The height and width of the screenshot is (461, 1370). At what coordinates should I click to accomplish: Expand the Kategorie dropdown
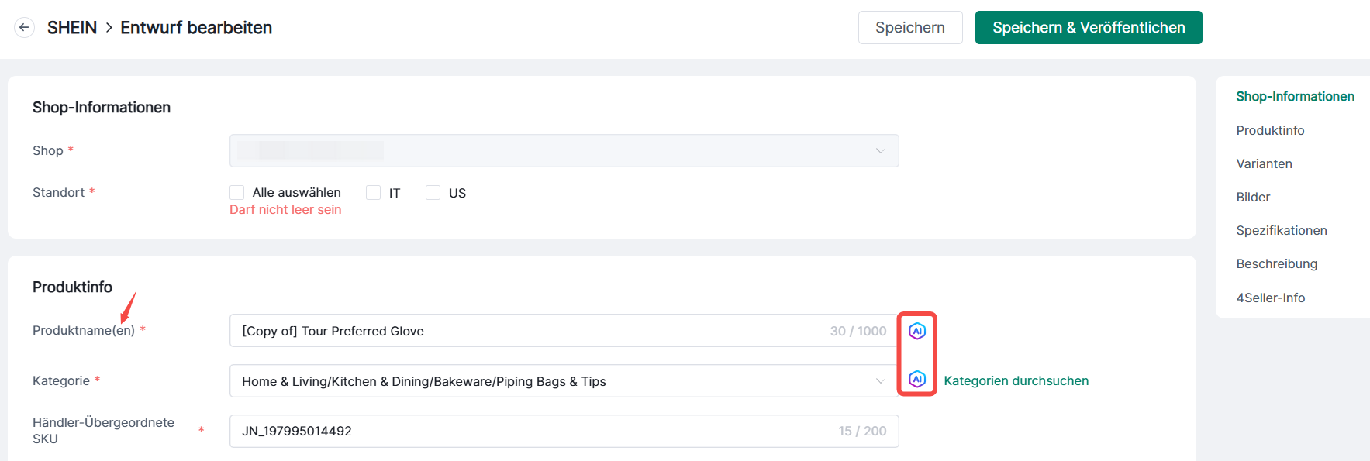click(564, 381)
